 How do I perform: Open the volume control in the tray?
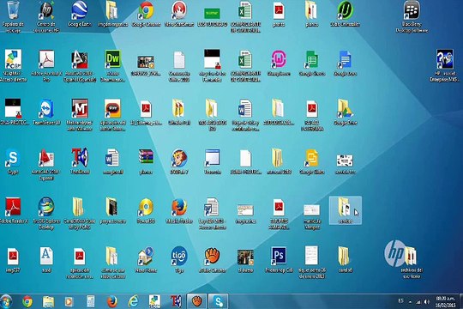tap(427, 301)
